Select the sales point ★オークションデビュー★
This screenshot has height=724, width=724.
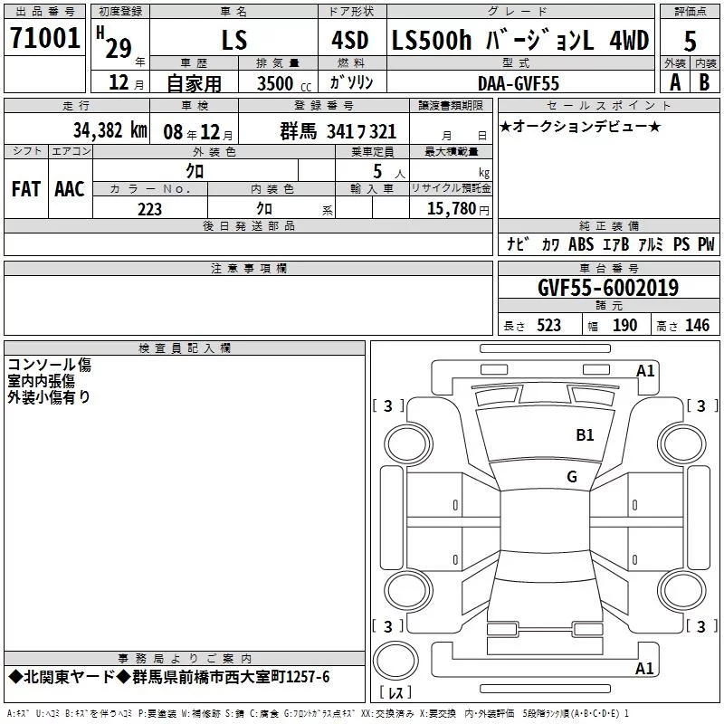(580, 126)
